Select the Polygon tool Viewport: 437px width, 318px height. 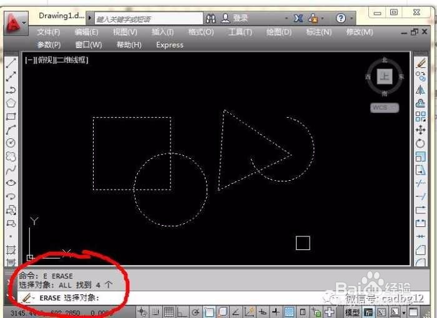coord(11,103)
